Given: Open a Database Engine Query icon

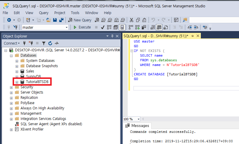Looking at the screenshot, I should click(x=97, y=20).
